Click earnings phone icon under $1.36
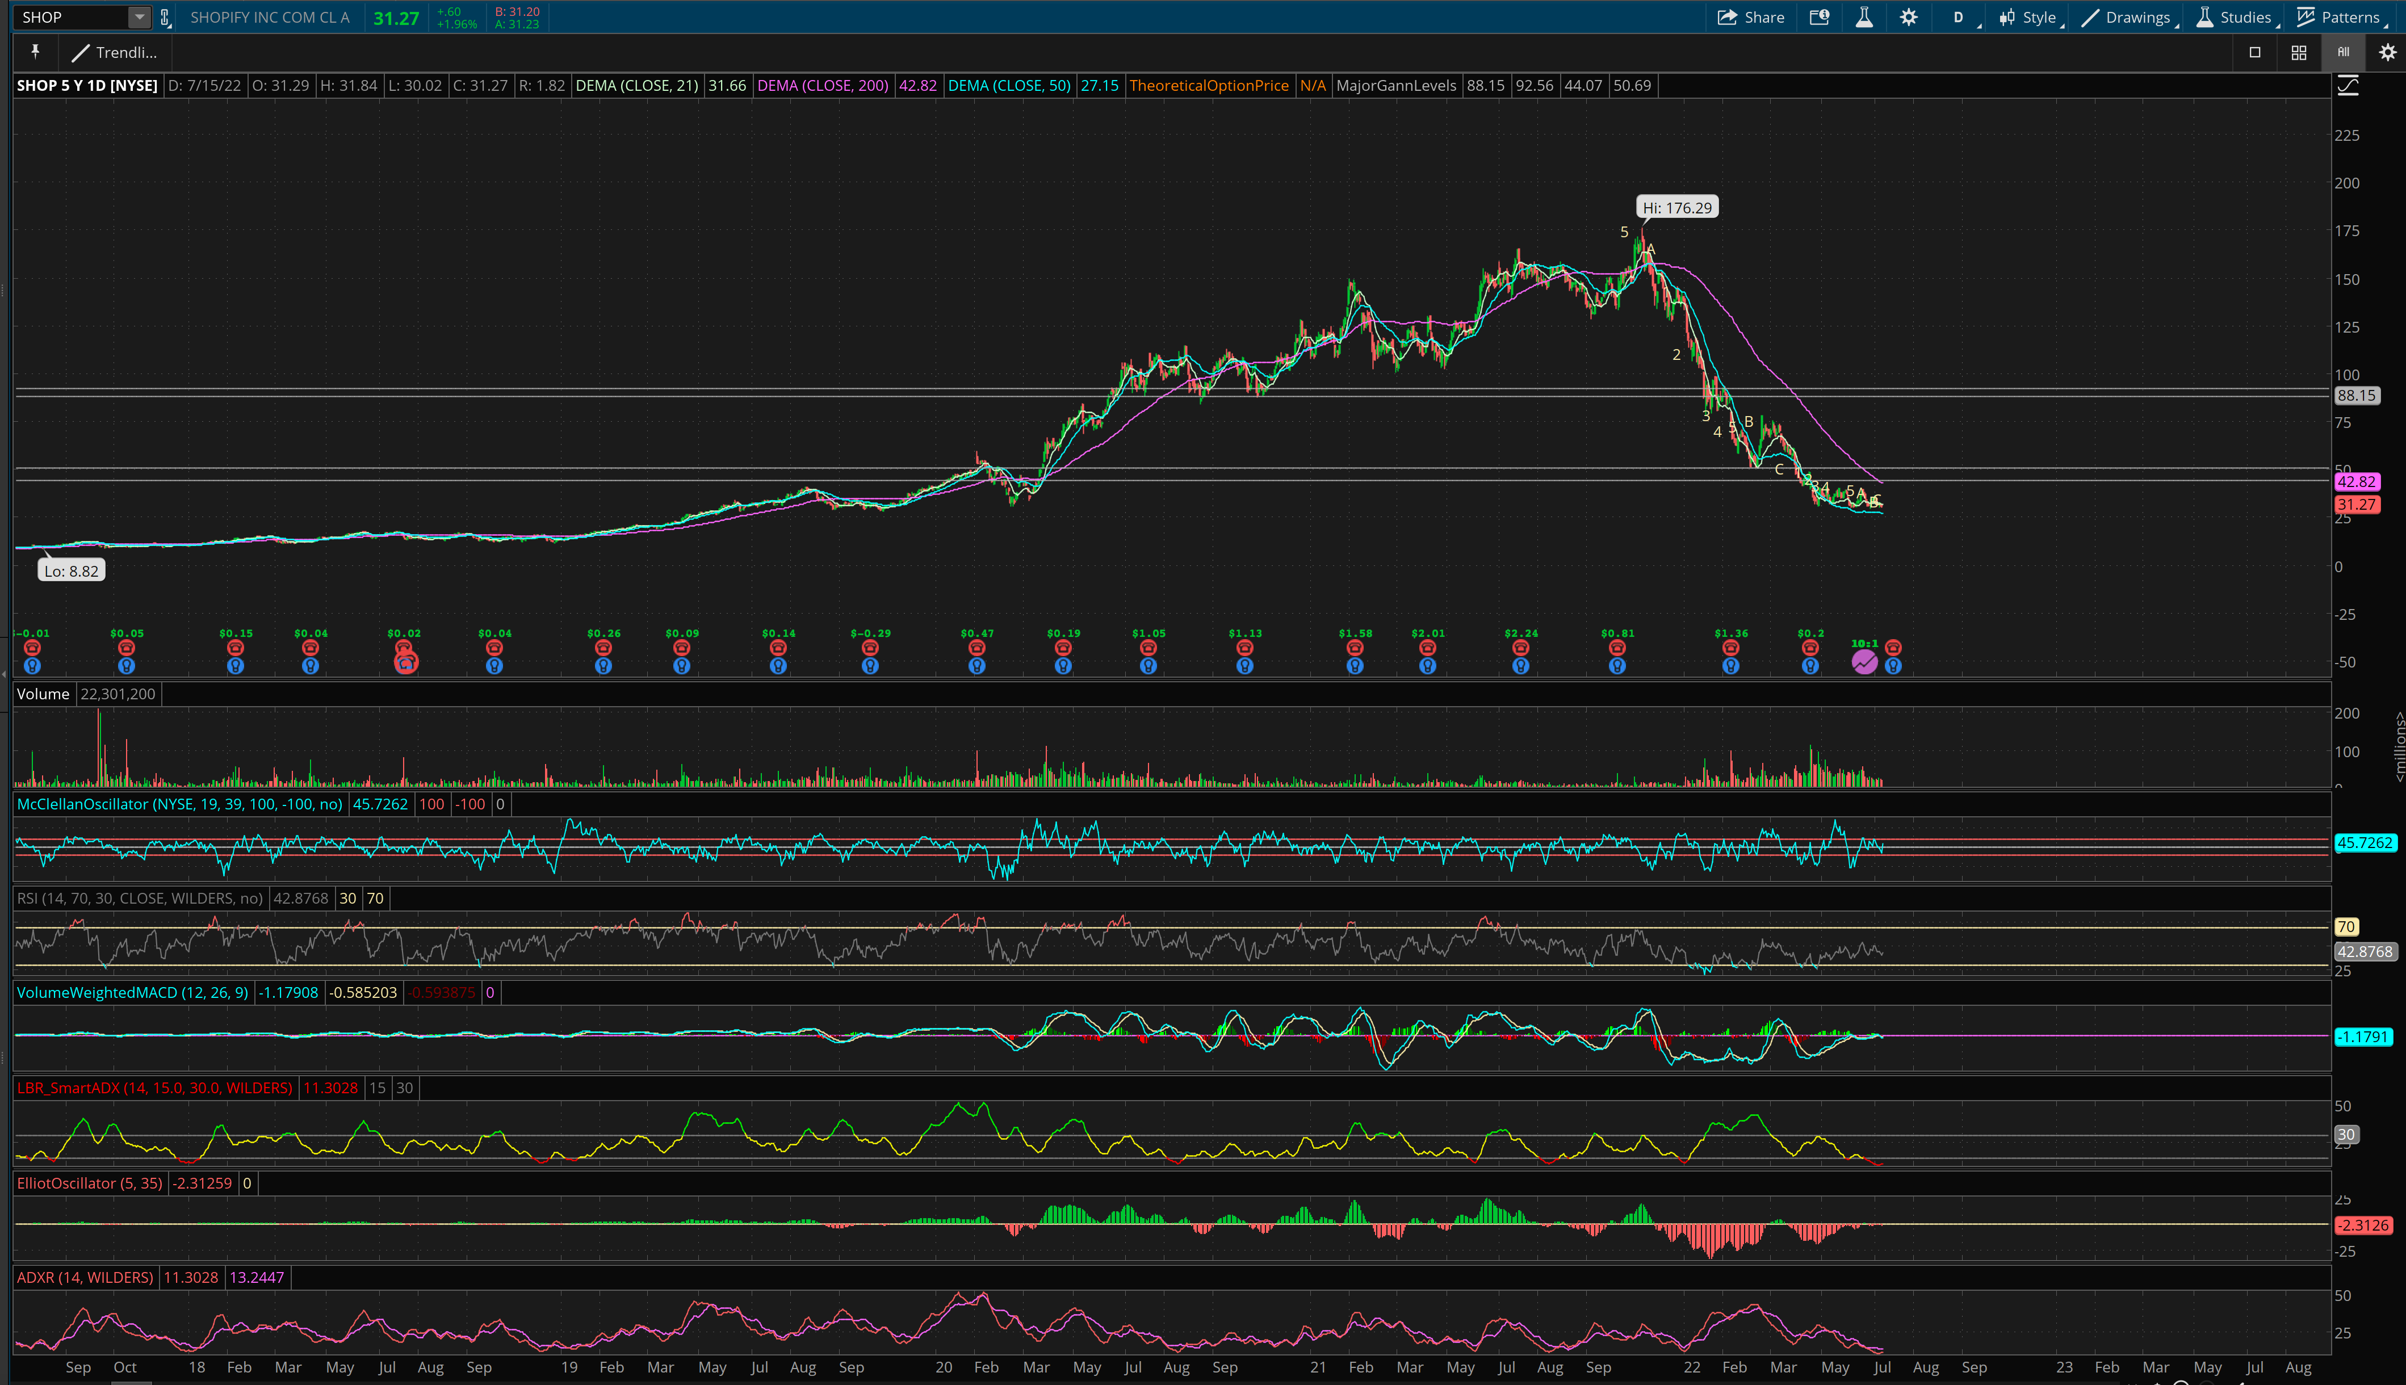Viewport: 2406px width, 1385px height. point(1730,648)
